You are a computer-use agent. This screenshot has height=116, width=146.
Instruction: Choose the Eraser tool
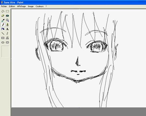pyautogui.click(x=3, y=16)
